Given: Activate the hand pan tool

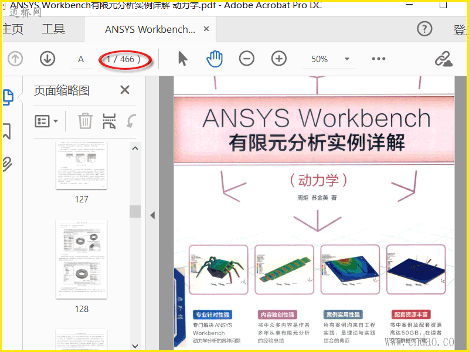Looking at the screenshot, I should tap(215, 59).
